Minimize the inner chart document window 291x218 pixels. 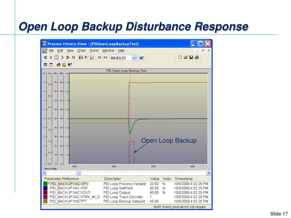[197, 51]
